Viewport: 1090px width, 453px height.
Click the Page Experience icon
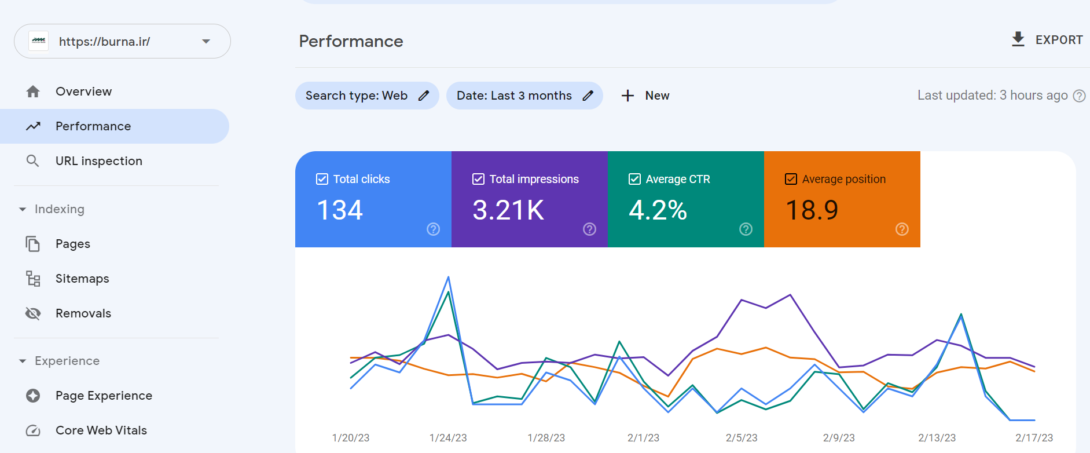point(33,396)
